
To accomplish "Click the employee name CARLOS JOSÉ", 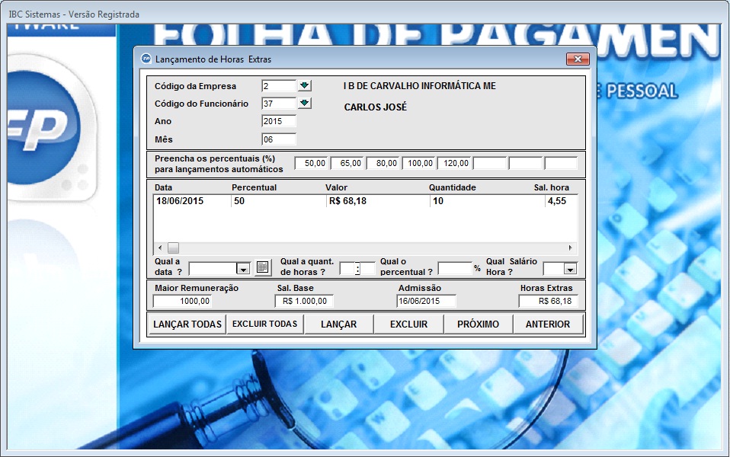I will point(375,107).
